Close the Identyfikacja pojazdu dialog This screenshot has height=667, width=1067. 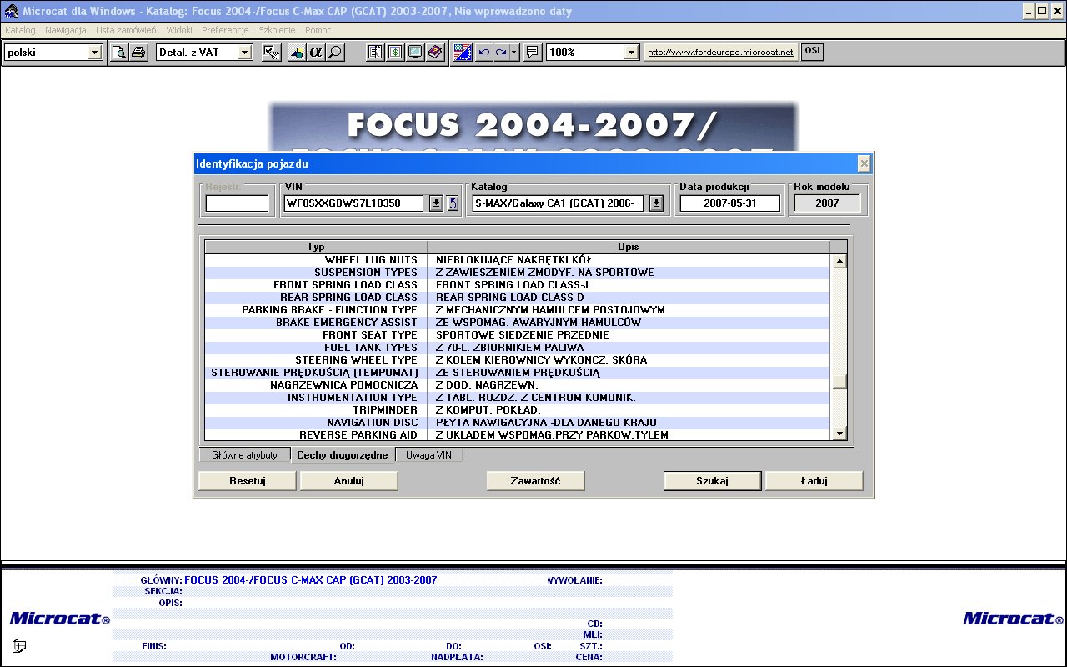click(864, 163)
